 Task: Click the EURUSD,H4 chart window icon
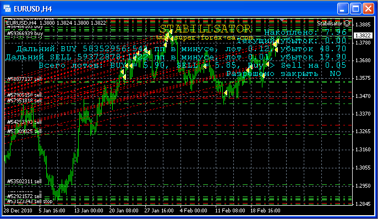[7, 9]
